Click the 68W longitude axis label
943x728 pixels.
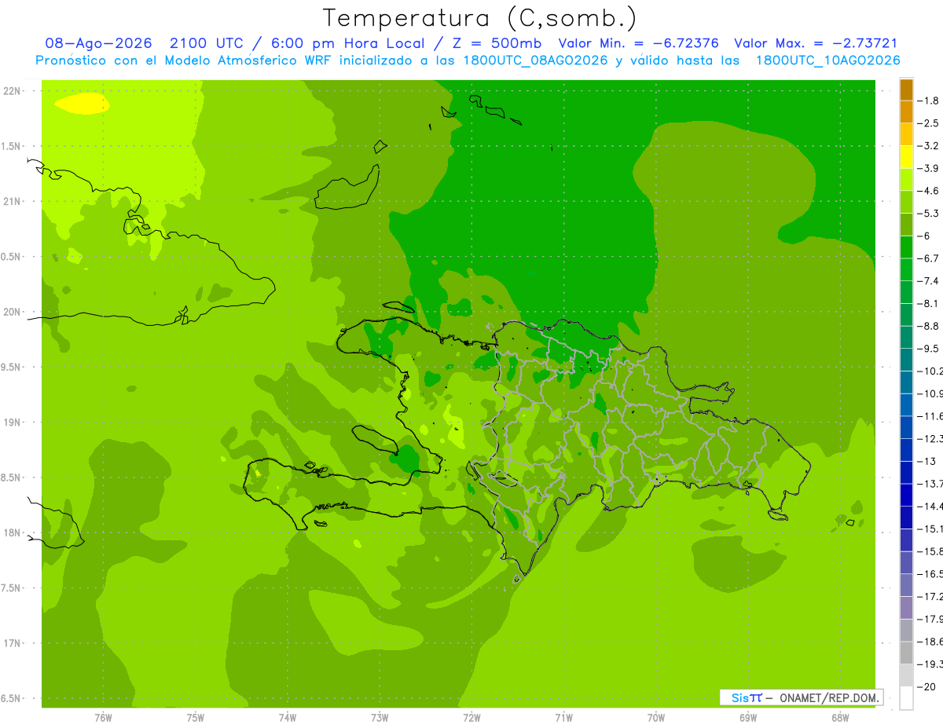(839, 718)
